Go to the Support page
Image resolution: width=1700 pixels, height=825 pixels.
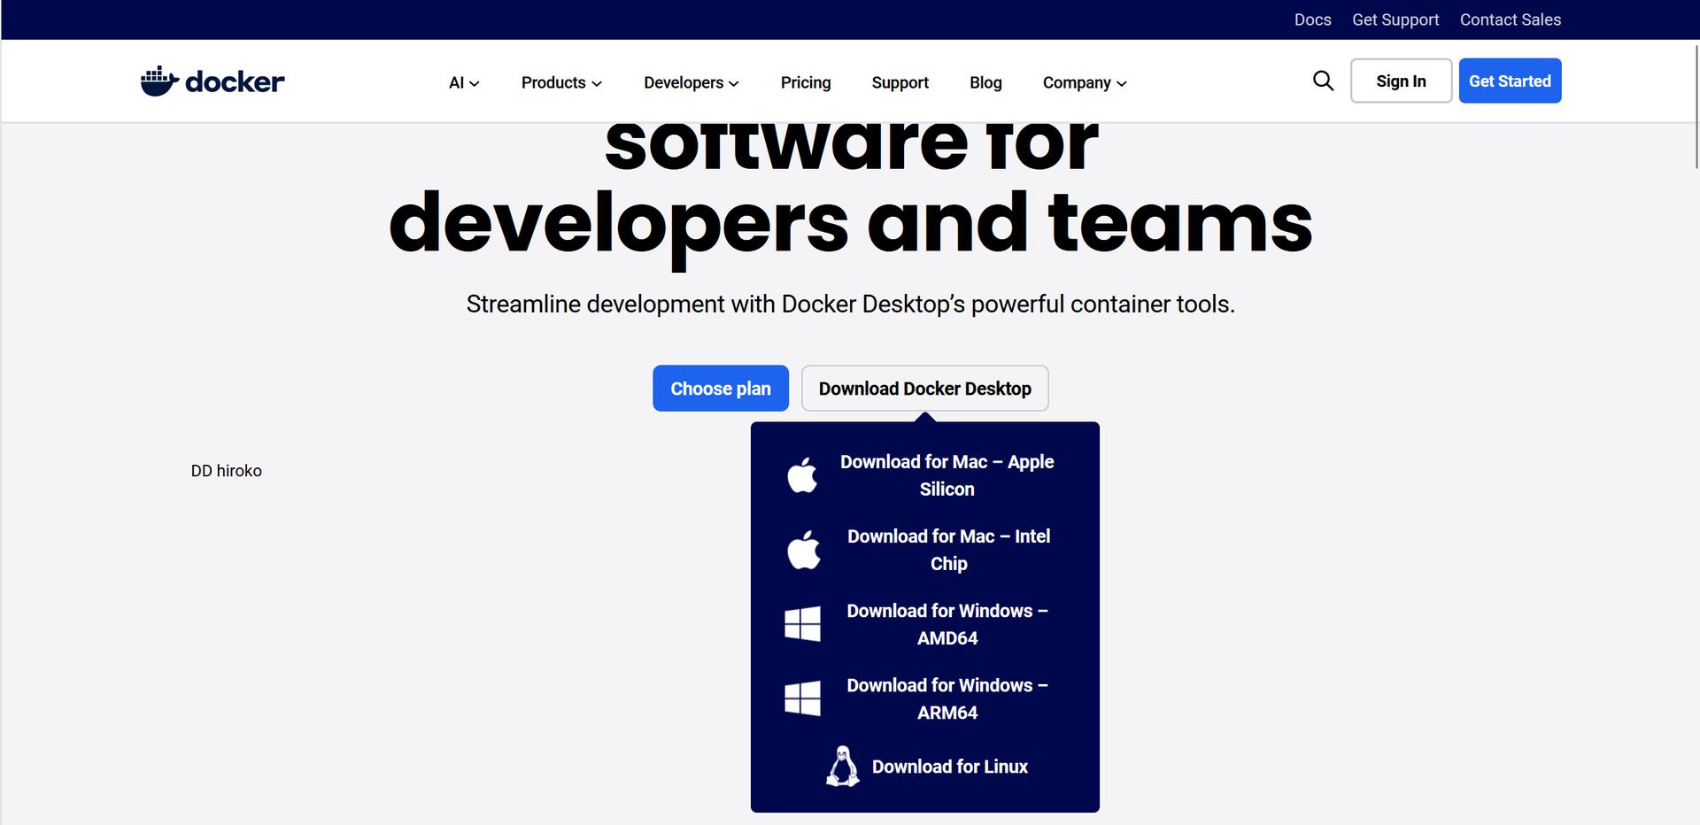click(x=900, y=82)
